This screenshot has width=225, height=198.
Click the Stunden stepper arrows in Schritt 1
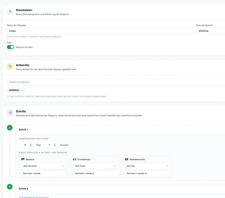pyautogui.click(x=55, y=145)
